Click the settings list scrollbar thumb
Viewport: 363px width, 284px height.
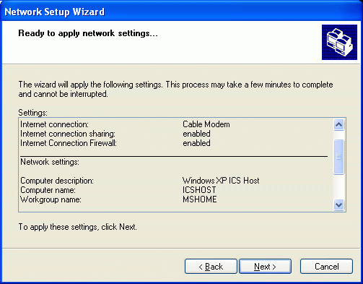(x=339, y=157)
